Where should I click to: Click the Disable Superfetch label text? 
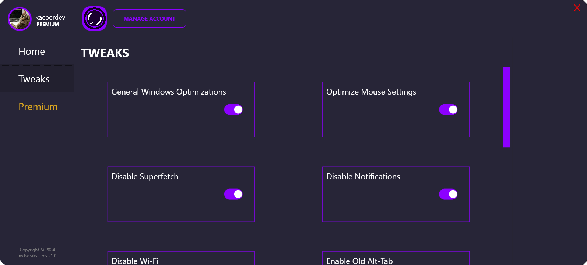145,177
